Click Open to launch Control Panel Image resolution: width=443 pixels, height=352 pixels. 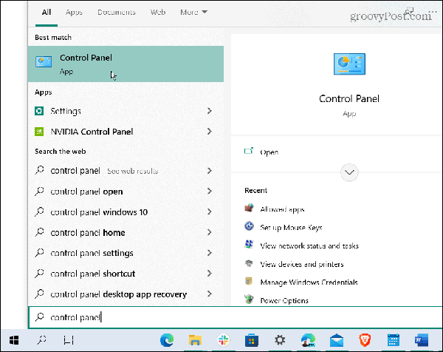point(269,152)
